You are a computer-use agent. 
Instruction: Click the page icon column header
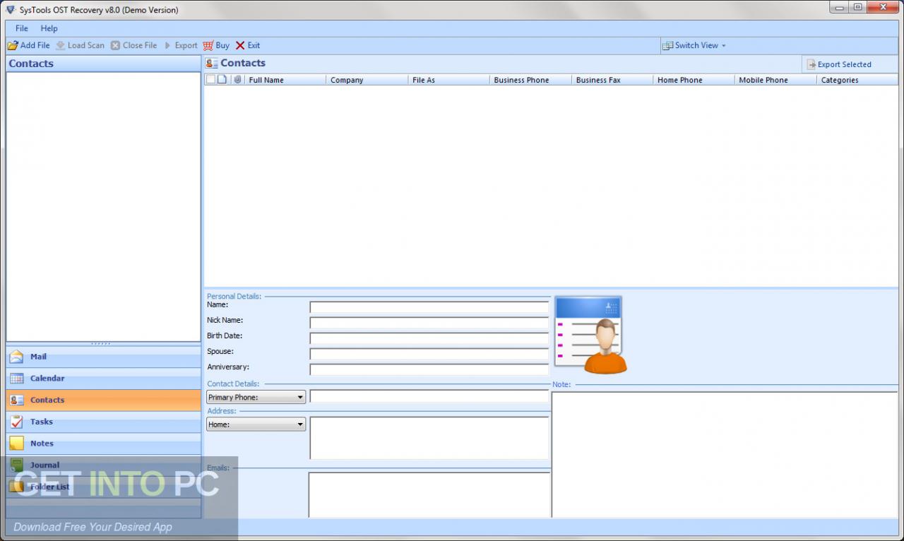pos(222,80)
